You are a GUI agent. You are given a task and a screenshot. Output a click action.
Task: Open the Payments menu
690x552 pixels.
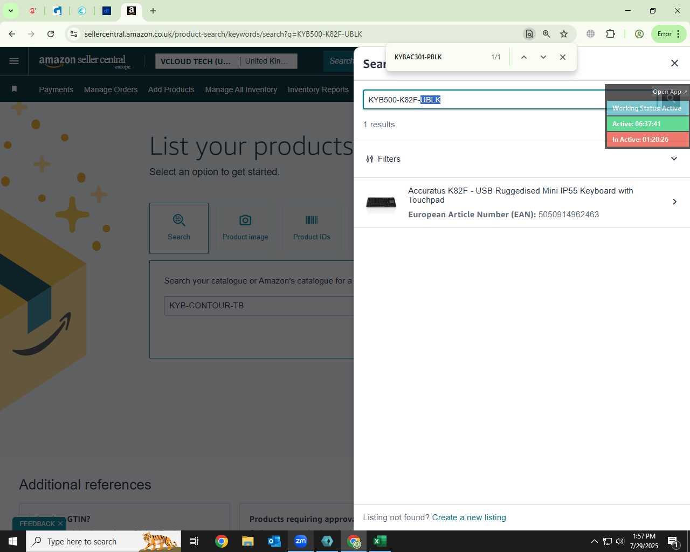click(56, 89)
